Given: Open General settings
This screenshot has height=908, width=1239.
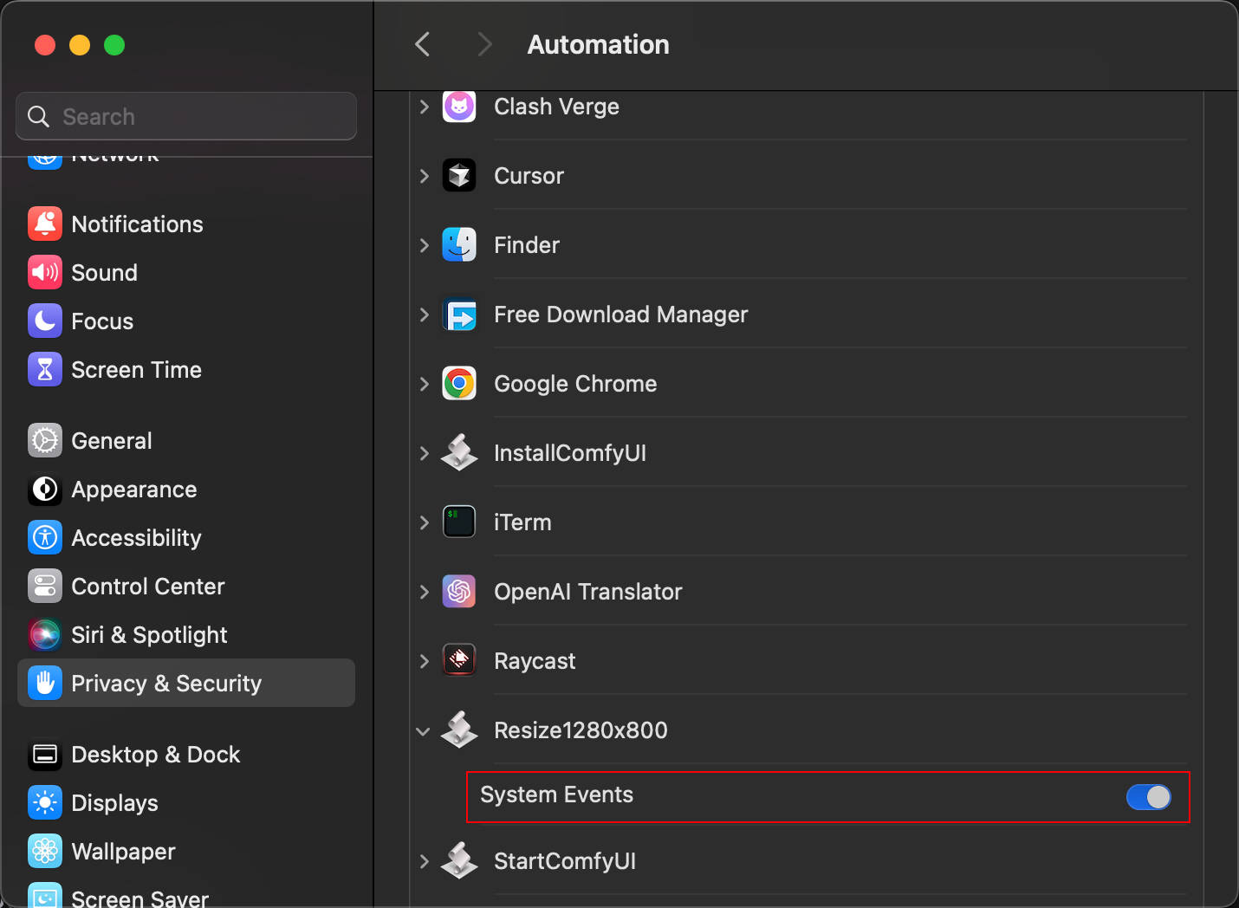Looking at the screenshot, I should (186, 441).
